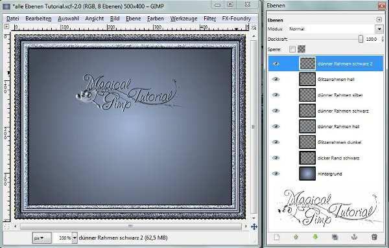Select the Hintergrund layer thumbnail

tap(307, 174)
